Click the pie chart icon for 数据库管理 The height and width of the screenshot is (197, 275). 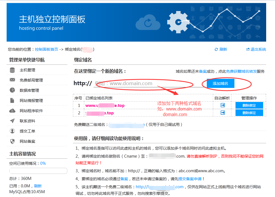click(12, 90)
